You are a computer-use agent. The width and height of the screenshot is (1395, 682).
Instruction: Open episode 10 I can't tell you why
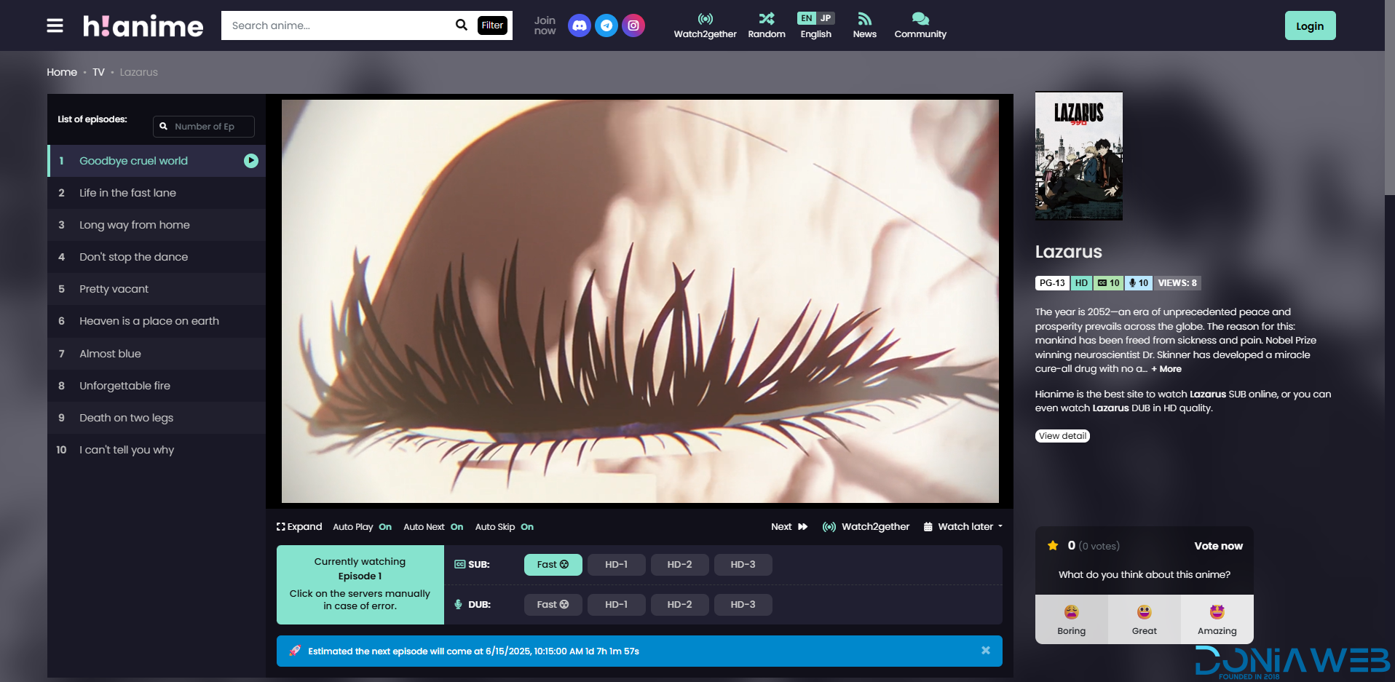coord(157,450)
